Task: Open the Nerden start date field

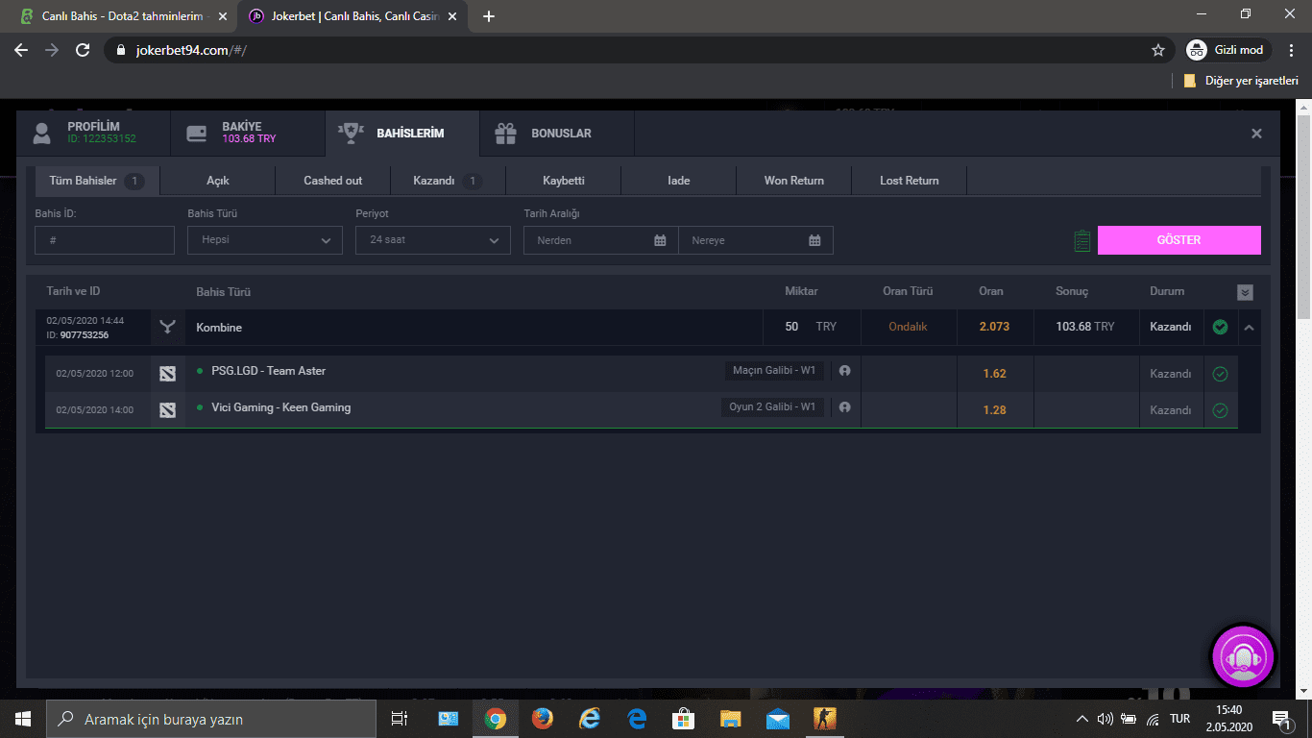Action: point(601,240)
